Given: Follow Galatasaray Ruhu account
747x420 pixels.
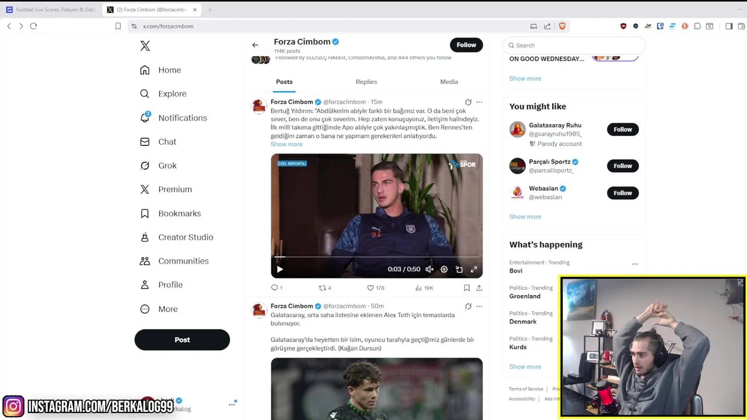Looking at the screenshot, I should point(623,129).
